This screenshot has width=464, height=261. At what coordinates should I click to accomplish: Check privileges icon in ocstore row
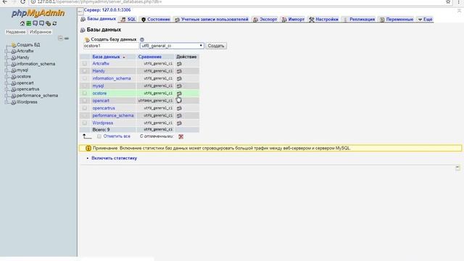click(x=179, y=94)
